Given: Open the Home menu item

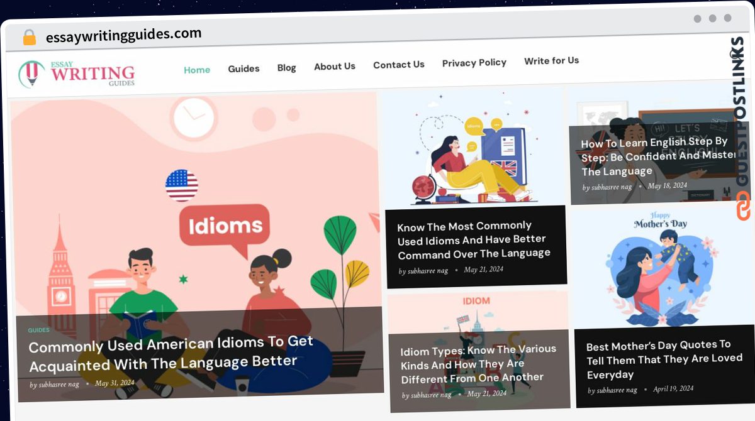Looking at the screenshot, I should click(x=197, y=70).
